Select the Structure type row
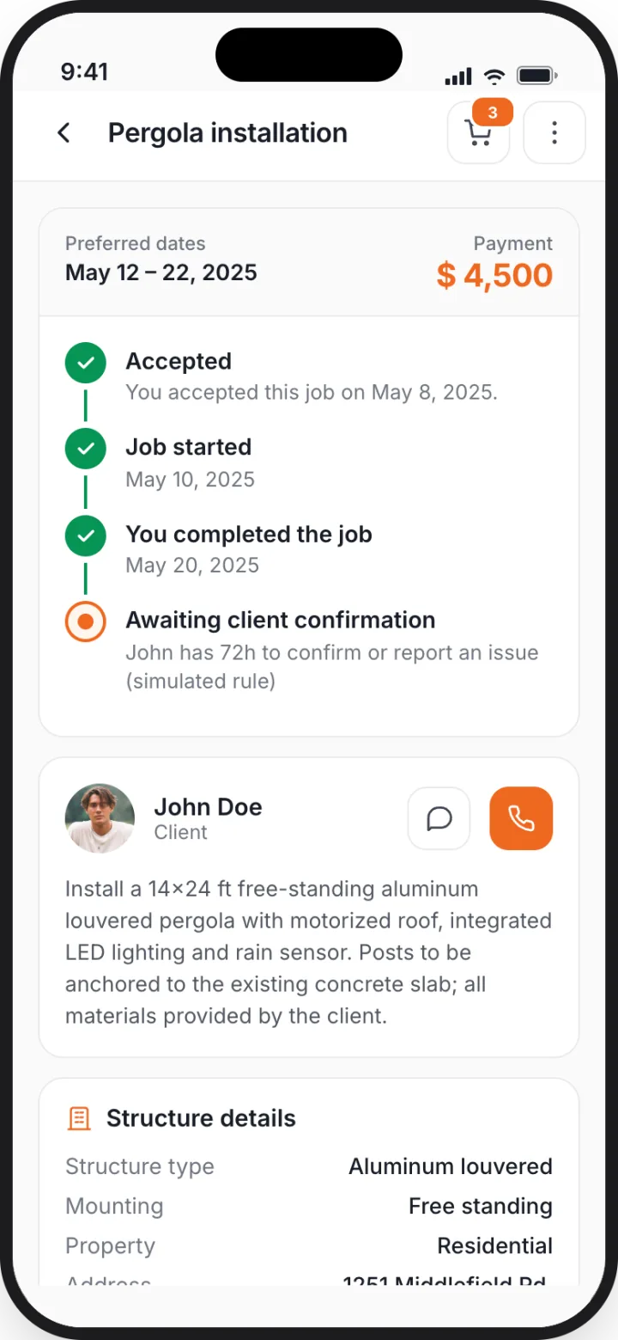The image size is (618, 1340). click(309, 1166)
